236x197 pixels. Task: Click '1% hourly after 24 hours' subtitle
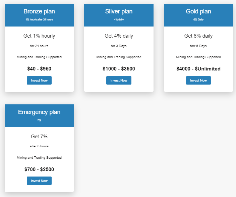coord(39,19)
